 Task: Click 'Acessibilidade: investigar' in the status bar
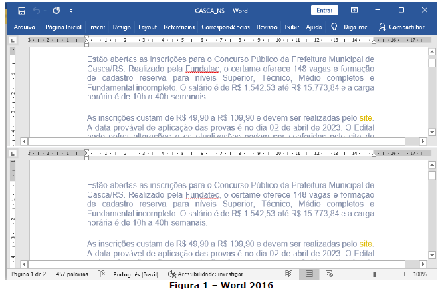tap(205, 274)
